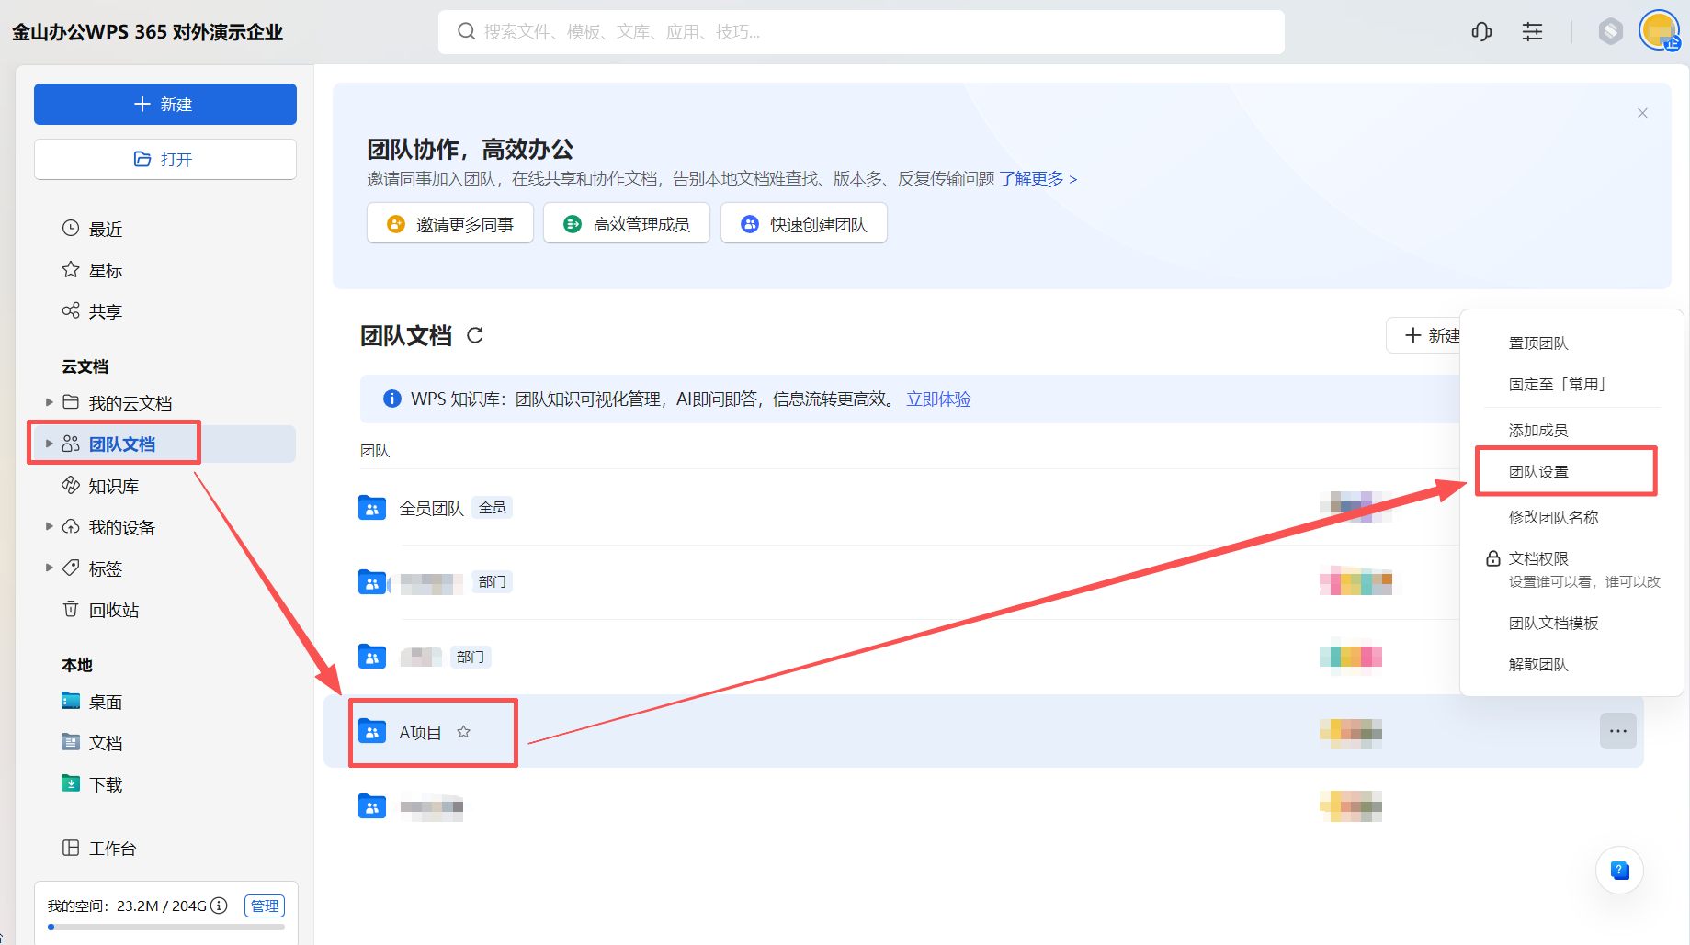
Task: Star the A项目 team
Action: point(464,732)
